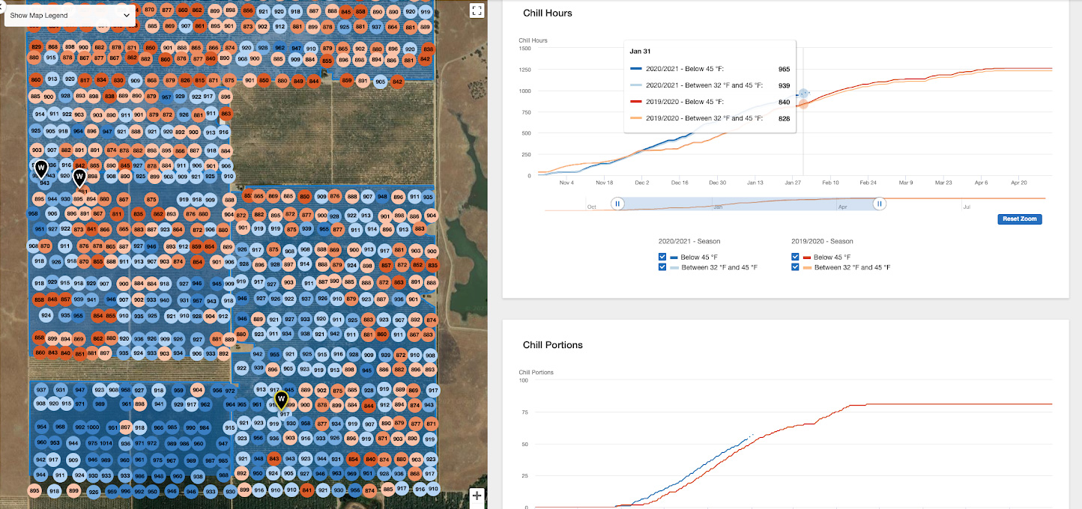Select the upper W weather station marker
This screenshot has width=1082, height=509.
point(41,168)
